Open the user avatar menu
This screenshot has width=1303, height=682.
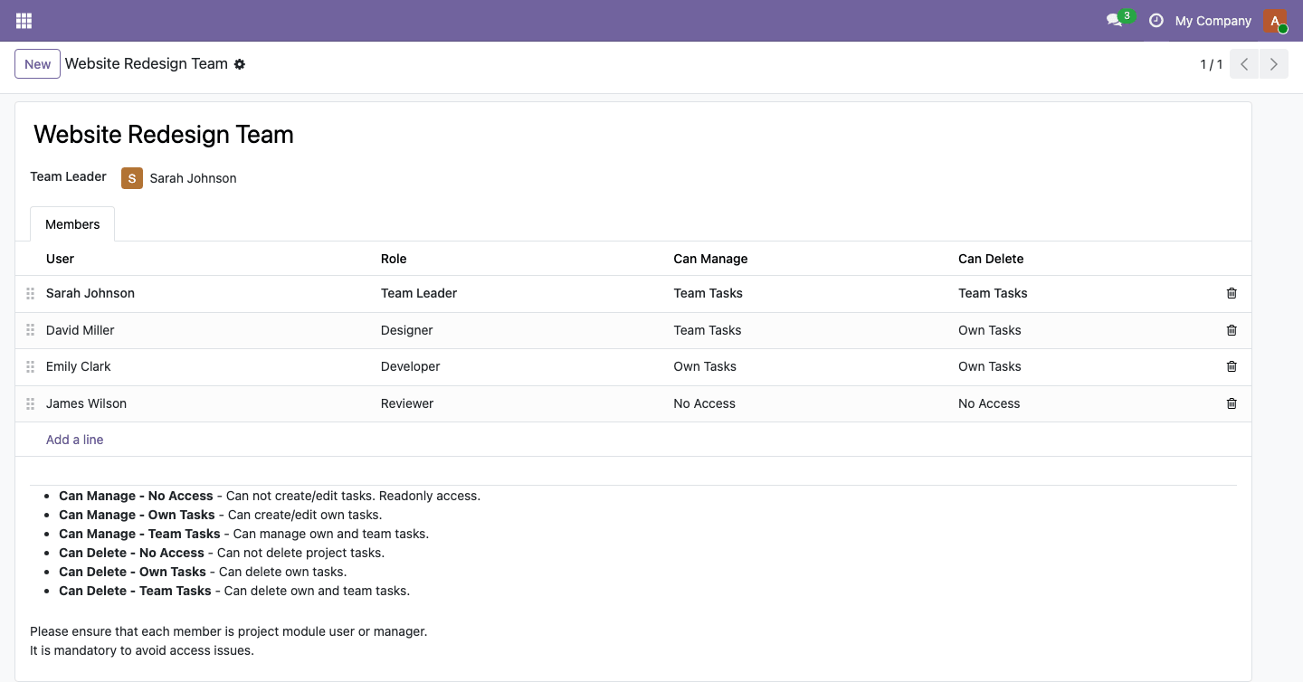[1275, 21]
